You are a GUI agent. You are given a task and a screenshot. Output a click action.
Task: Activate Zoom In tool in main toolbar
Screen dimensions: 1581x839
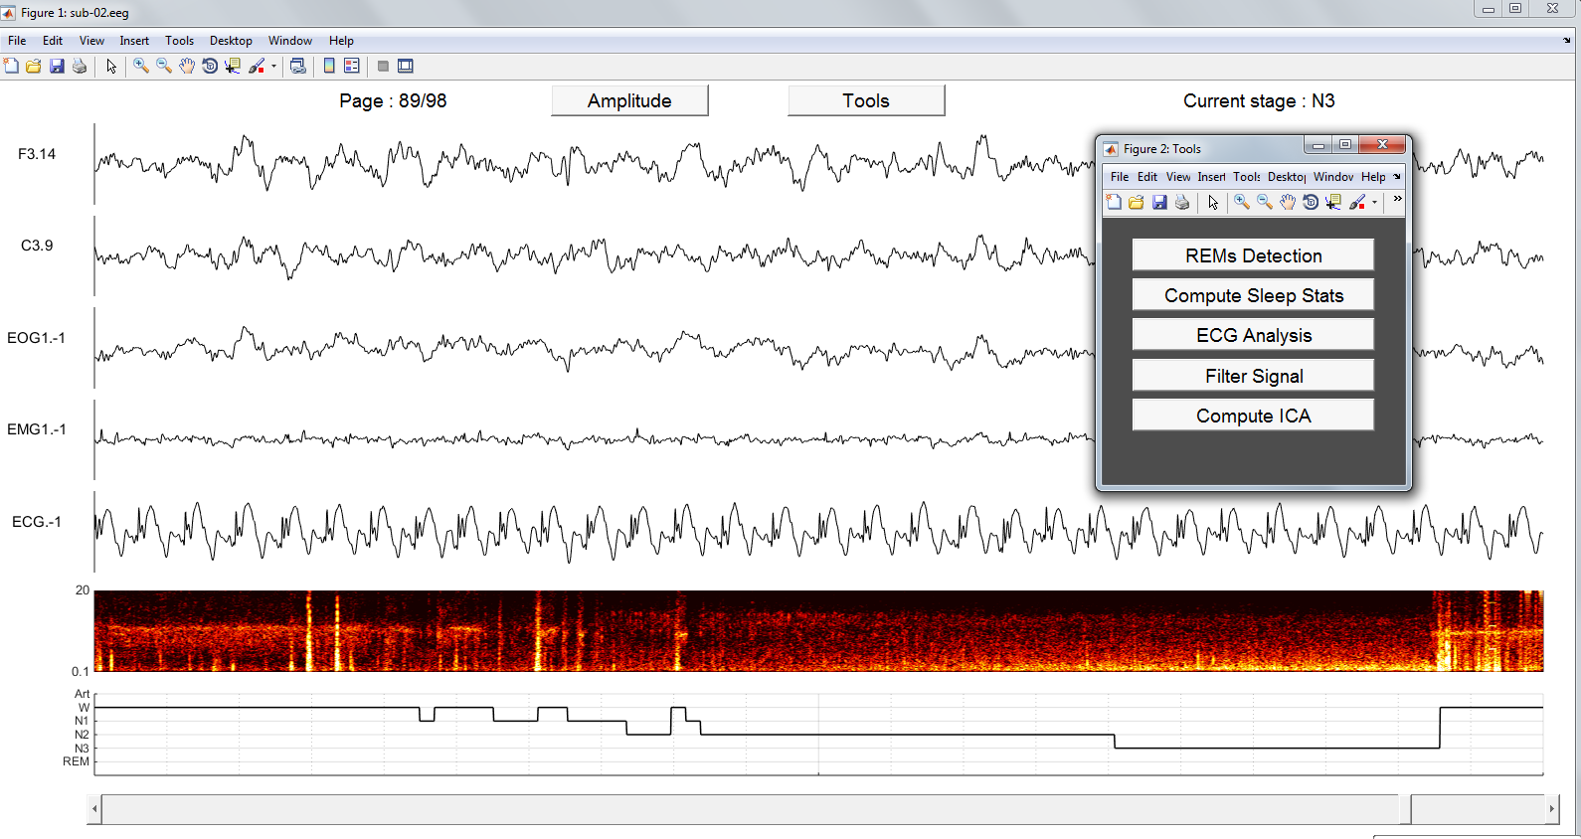(141, 67)
